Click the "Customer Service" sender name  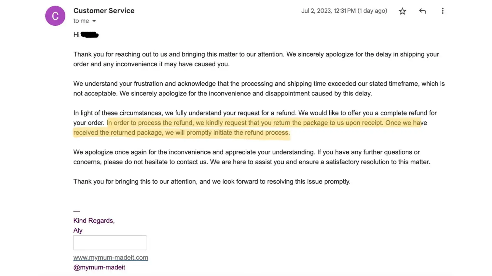click(104, 10)
